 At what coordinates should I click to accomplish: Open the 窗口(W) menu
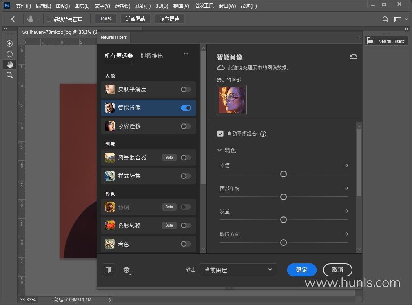click(227, 6)
